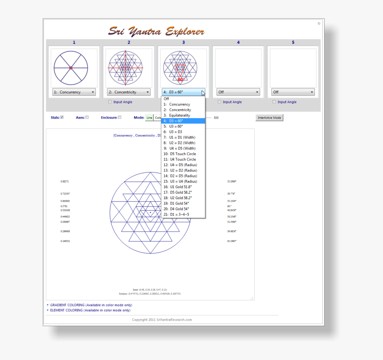Image resolution: width=383 pixels, height=360 pixels.
Task: Choose option 8: U2 = D2 (Width)
Action: click(x=183, y=143)
